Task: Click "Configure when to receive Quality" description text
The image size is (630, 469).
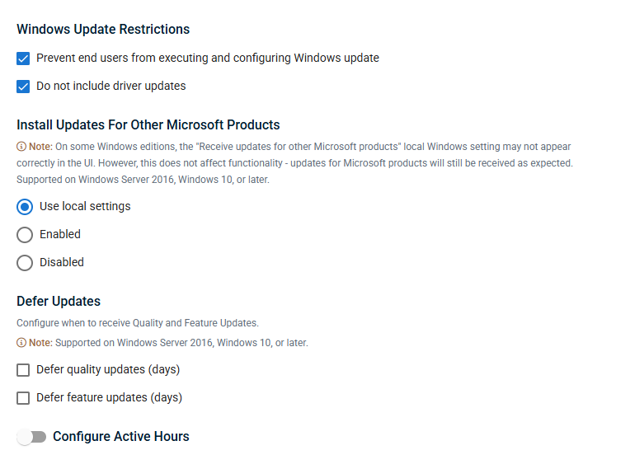Action: click(x=138, y=323)
